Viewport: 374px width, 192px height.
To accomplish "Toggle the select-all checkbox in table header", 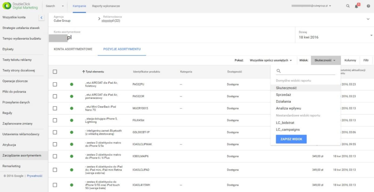I will click(55, 72).
